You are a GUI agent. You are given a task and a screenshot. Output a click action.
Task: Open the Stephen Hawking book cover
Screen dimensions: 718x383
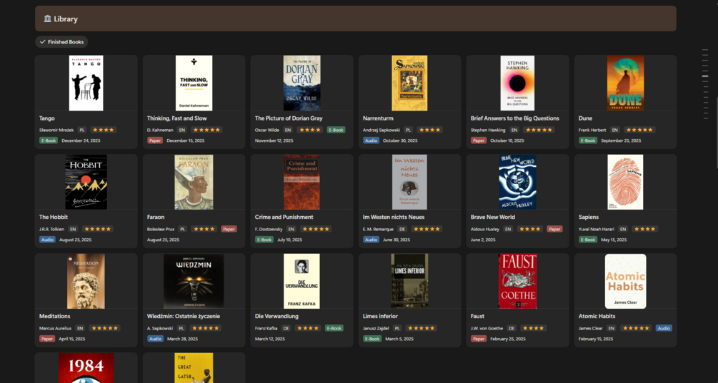click(517, 83)
